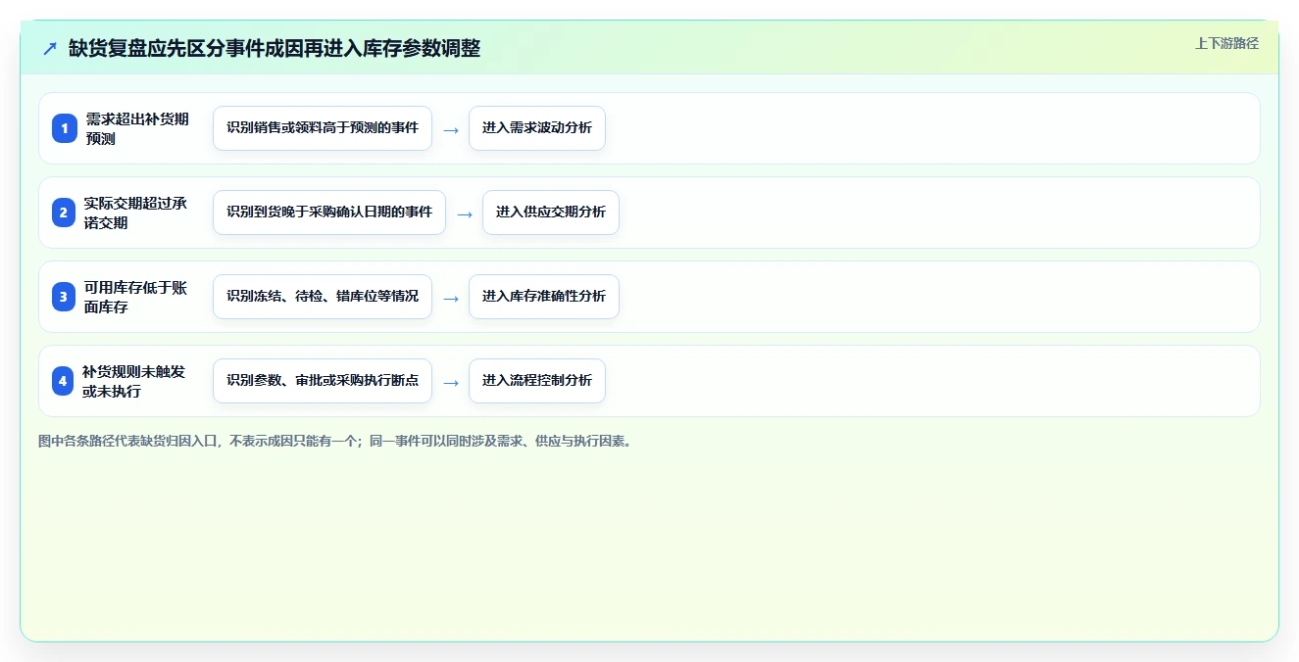This screenshot has height=662, width=1299.
Task: Click the 可用库存低于账面库存 label
Action: click(x=135, y=297)
